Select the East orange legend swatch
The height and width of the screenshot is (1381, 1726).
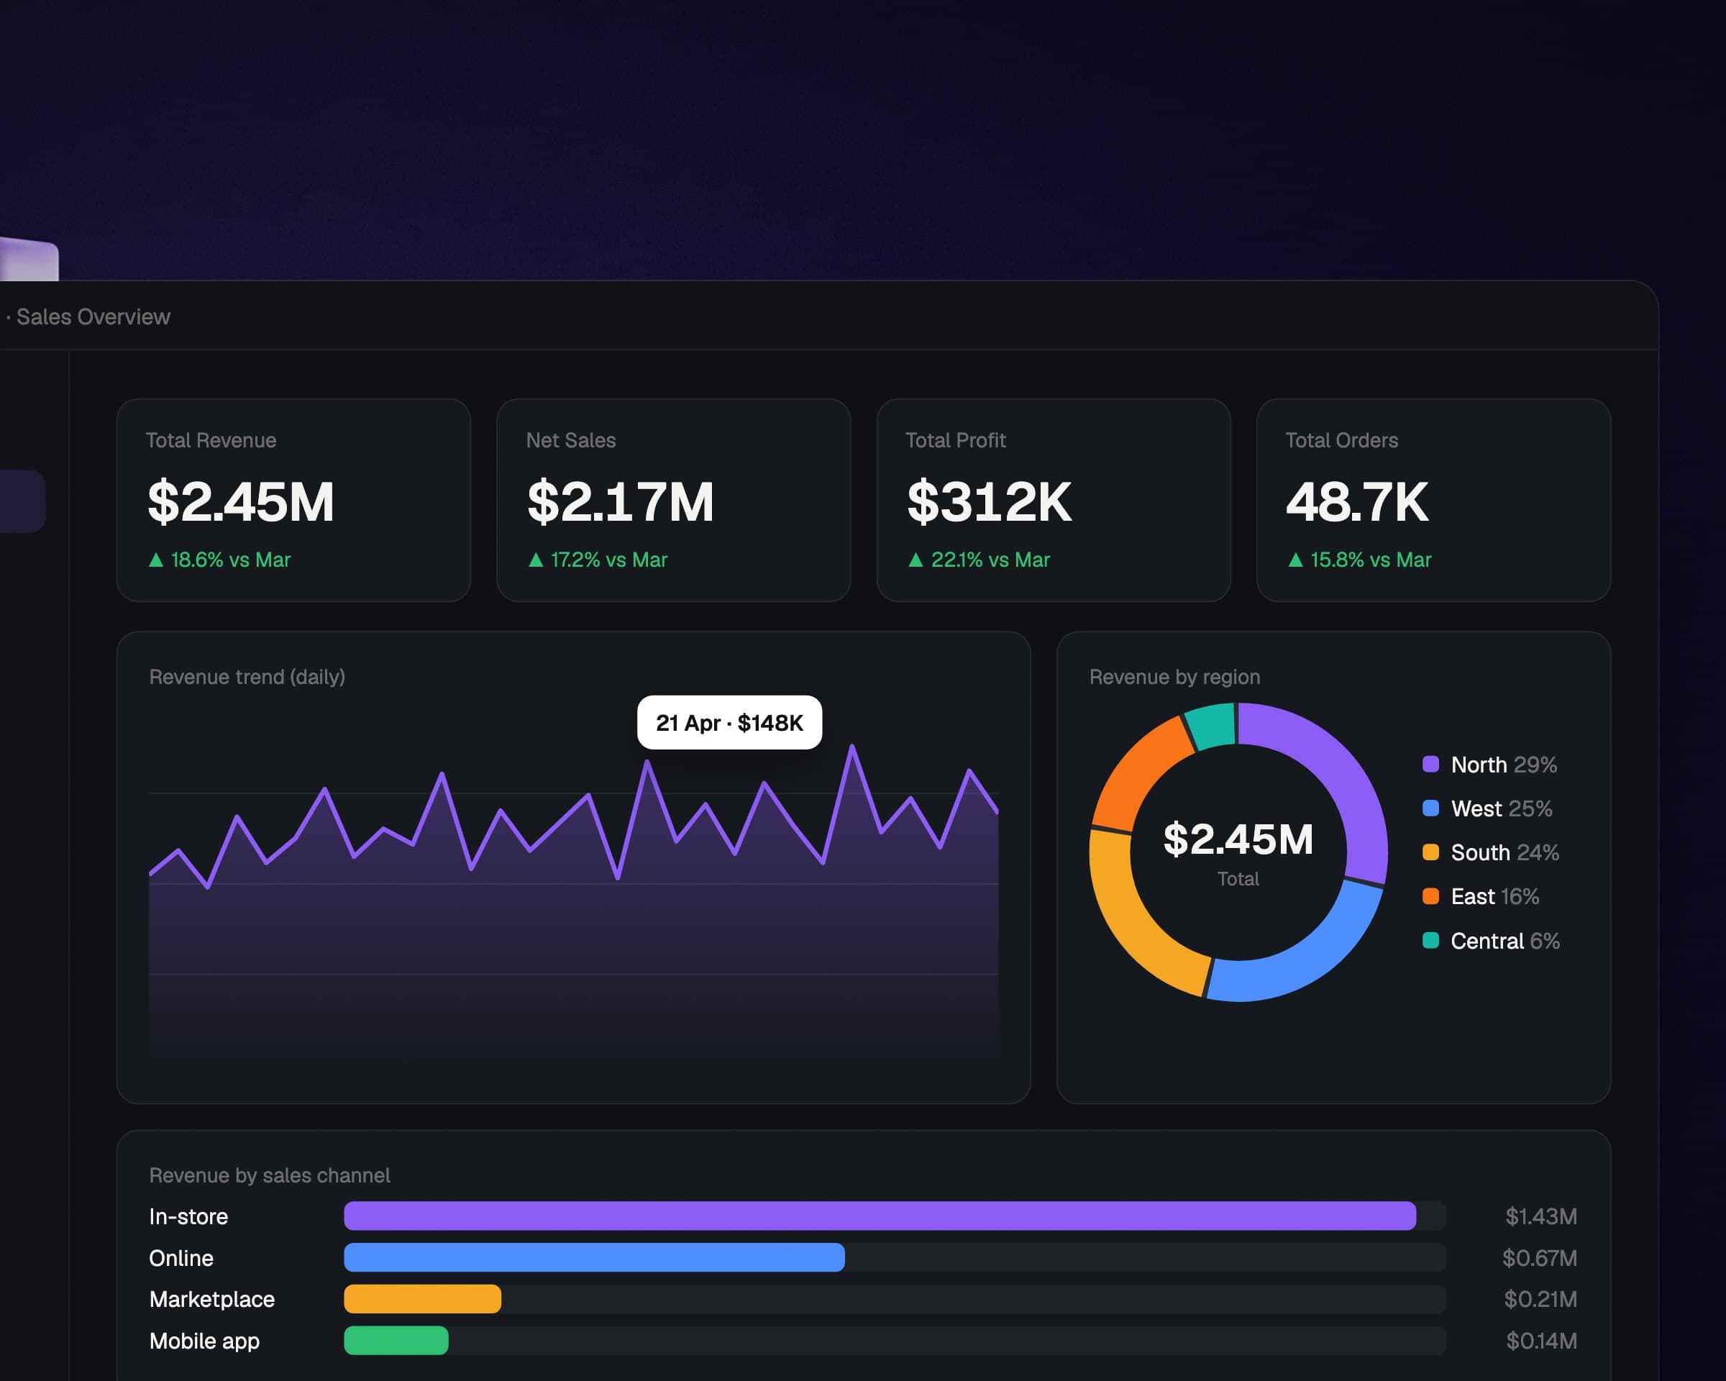pyautogui.click(x=1430, y=897)
